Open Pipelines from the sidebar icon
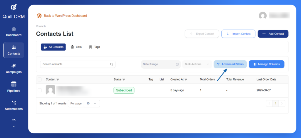The height and width of the screenshot is (138, 301). click(x=14, y=84)
